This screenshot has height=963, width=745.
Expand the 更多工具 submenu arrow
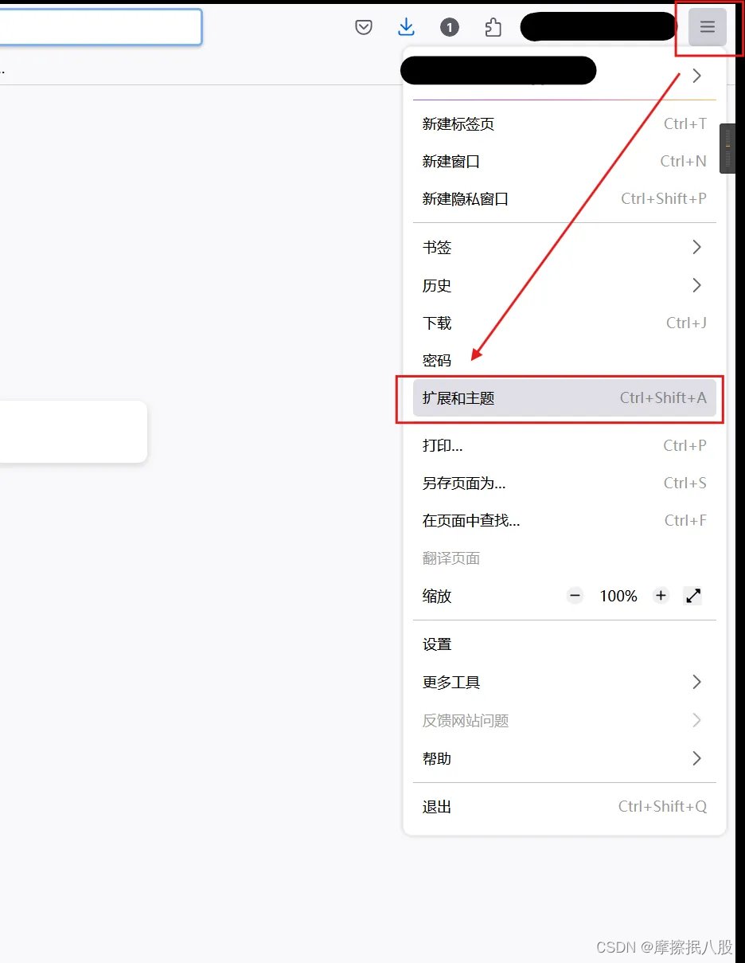pyautogui.click(x=696, y=682)
